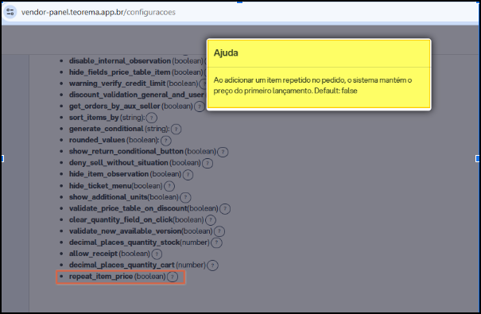
Task: Select the hide_item_observation label
Action: point(109,174)
